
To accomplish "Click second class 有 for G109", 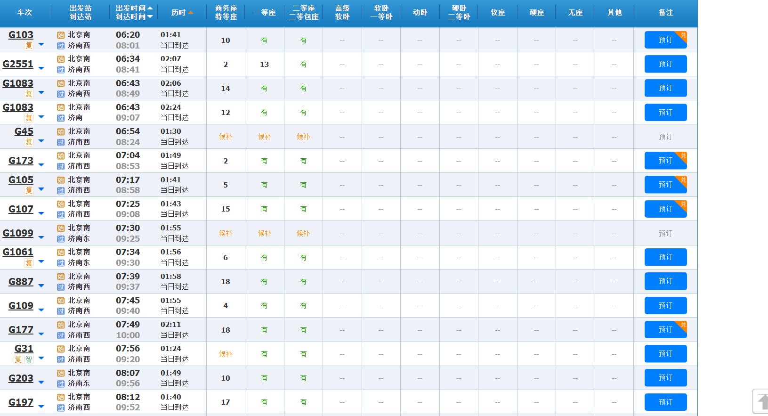I will [x=303, y=306].
